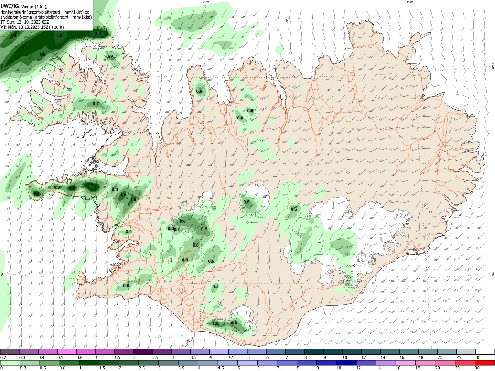Pick the snow scale swatch between 14 and 16
Image resolution: width=495 pixels, height=371 pixels.
point(390,352)
